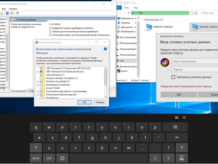
Task: Toggle the action pane icon in Group Policy toolbar
Action: pos(12,13)
